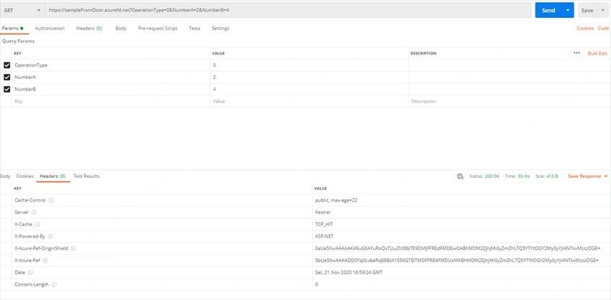Select the Kestrel server value
The image size is (611, 300).
coord(322,212)
